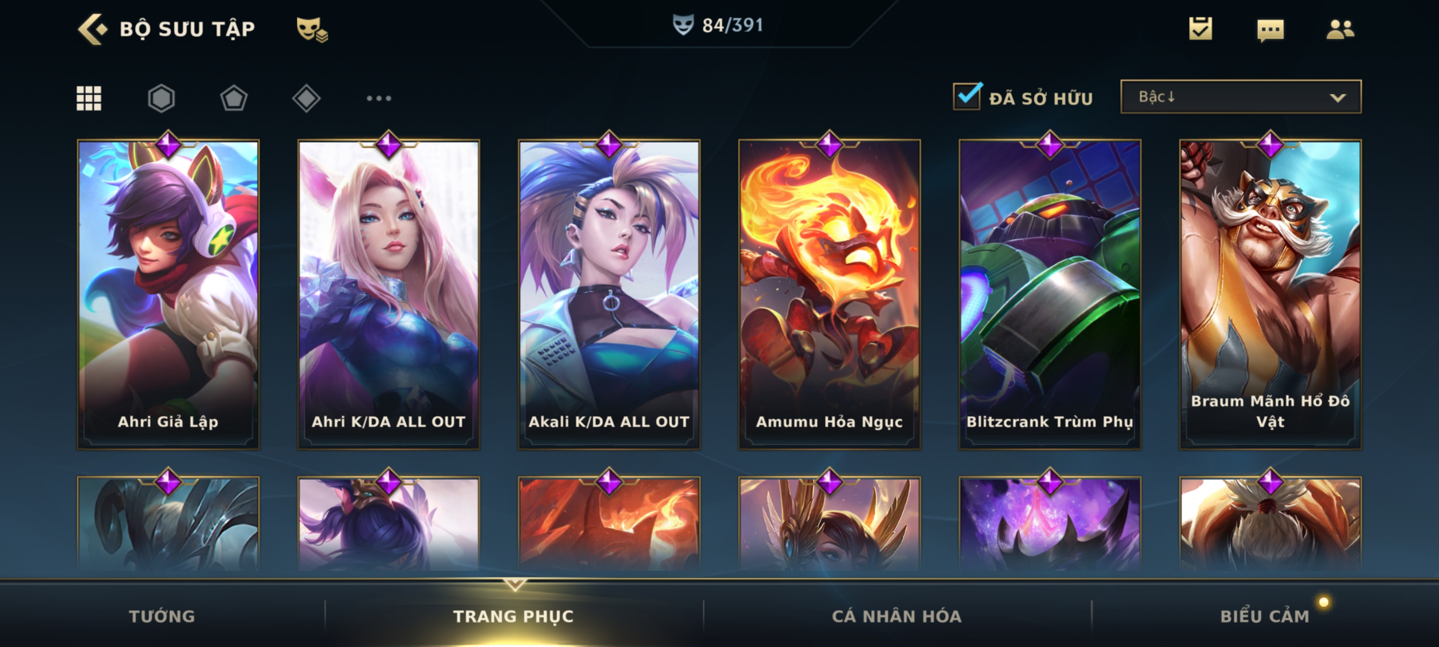Filter by pentagon rarity icon

click(x=233, y=98)
